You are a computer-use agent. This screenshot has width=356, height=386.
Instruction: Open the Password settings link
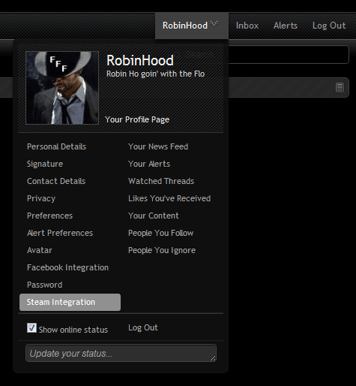coord(44,285)
